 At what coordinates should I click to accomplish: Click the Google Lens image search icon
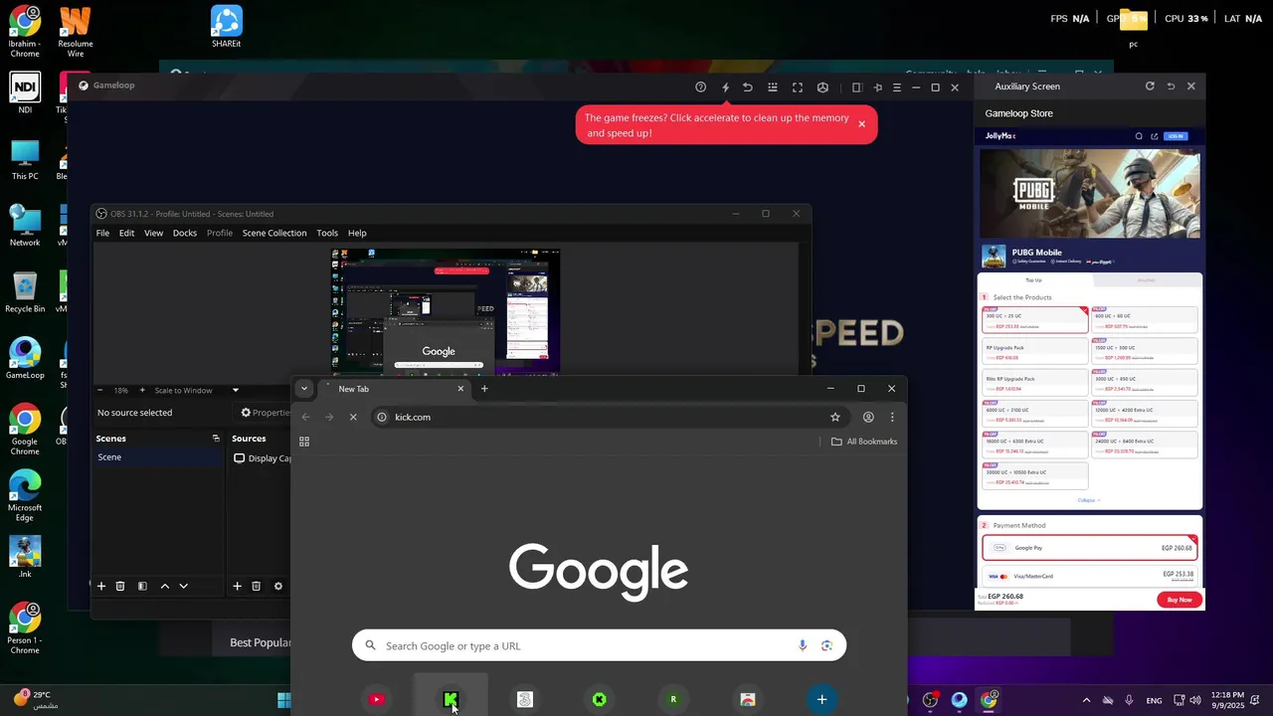(x=826, y=645)
